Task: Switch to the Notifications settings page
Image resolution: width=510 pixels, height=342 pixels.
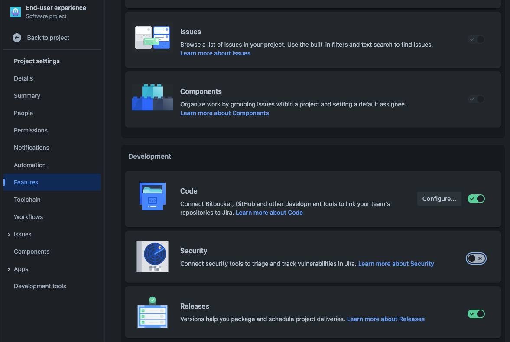Action: [31, 148]
